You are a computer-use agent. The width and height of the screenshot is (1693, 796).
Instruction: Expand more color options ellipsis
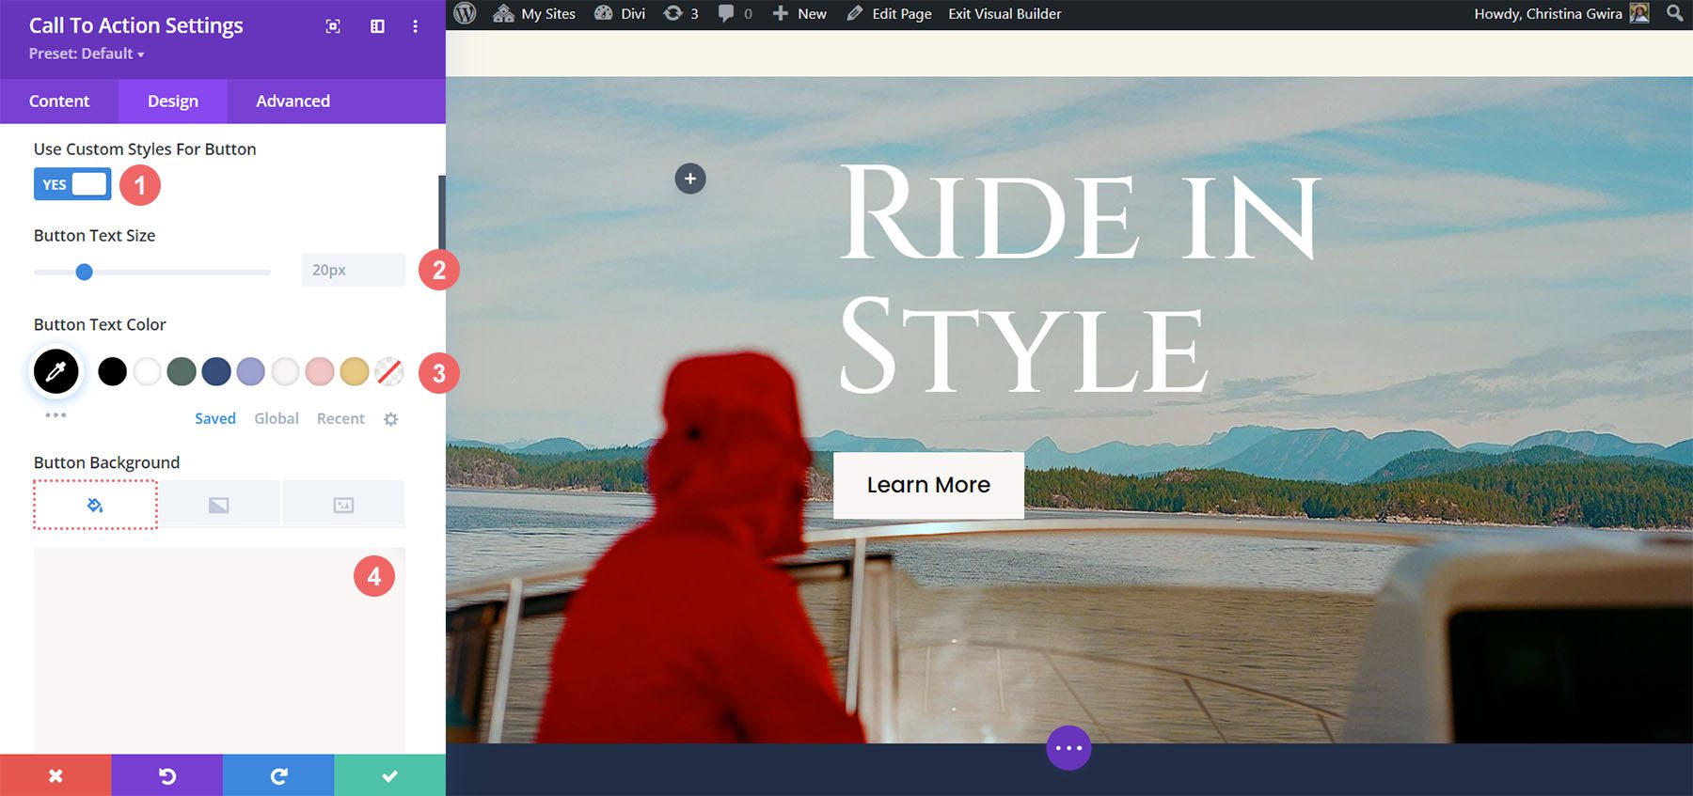(x=55, y=414)
